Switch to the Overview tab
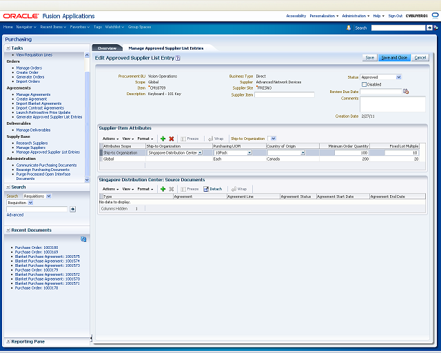441x353 pixels. 107,48
